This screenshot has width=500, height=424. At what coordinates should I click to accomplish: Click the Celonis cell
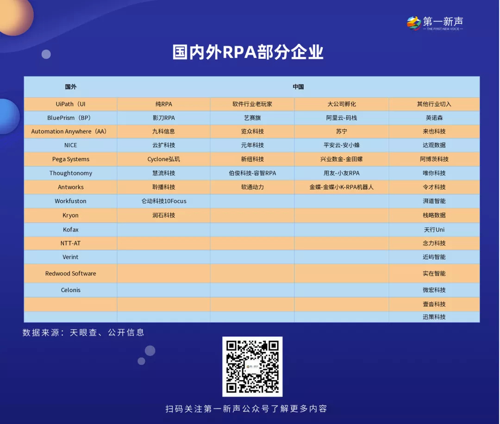point(70,290)
